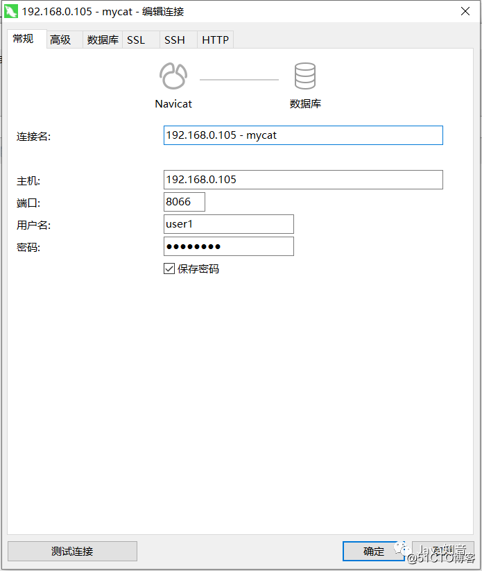Screen dimensions: 482x571
Task: Click the 主机: label
Action: (x=28, y=181)
